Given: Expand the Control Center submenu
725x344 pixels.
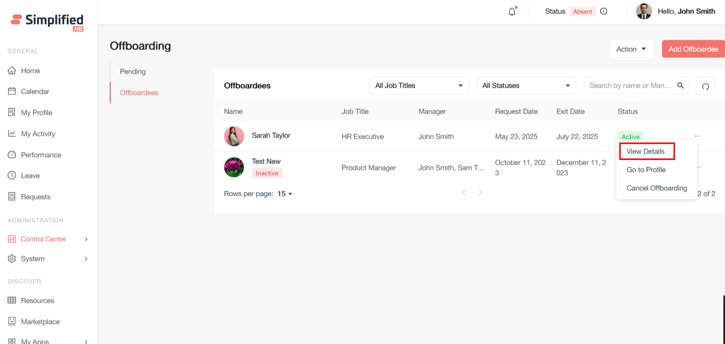Looking at the screenshot, I should pos(86,239).
